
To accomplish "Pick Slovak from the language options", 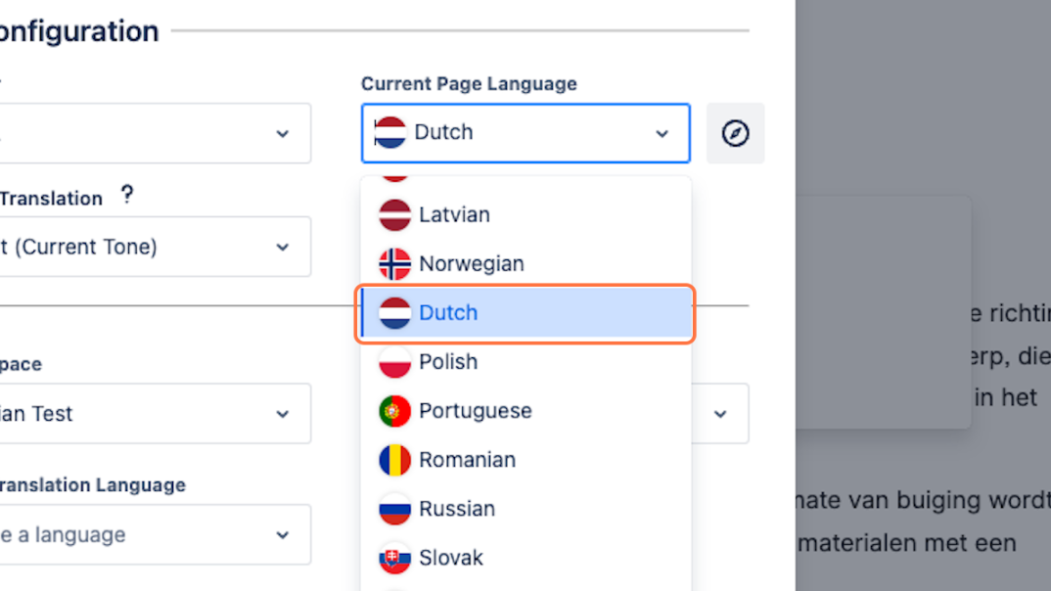I will click(x=451, y=558).
